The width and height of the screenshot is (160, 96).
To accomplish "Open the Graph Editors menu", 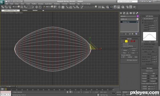I will [49, 4].
